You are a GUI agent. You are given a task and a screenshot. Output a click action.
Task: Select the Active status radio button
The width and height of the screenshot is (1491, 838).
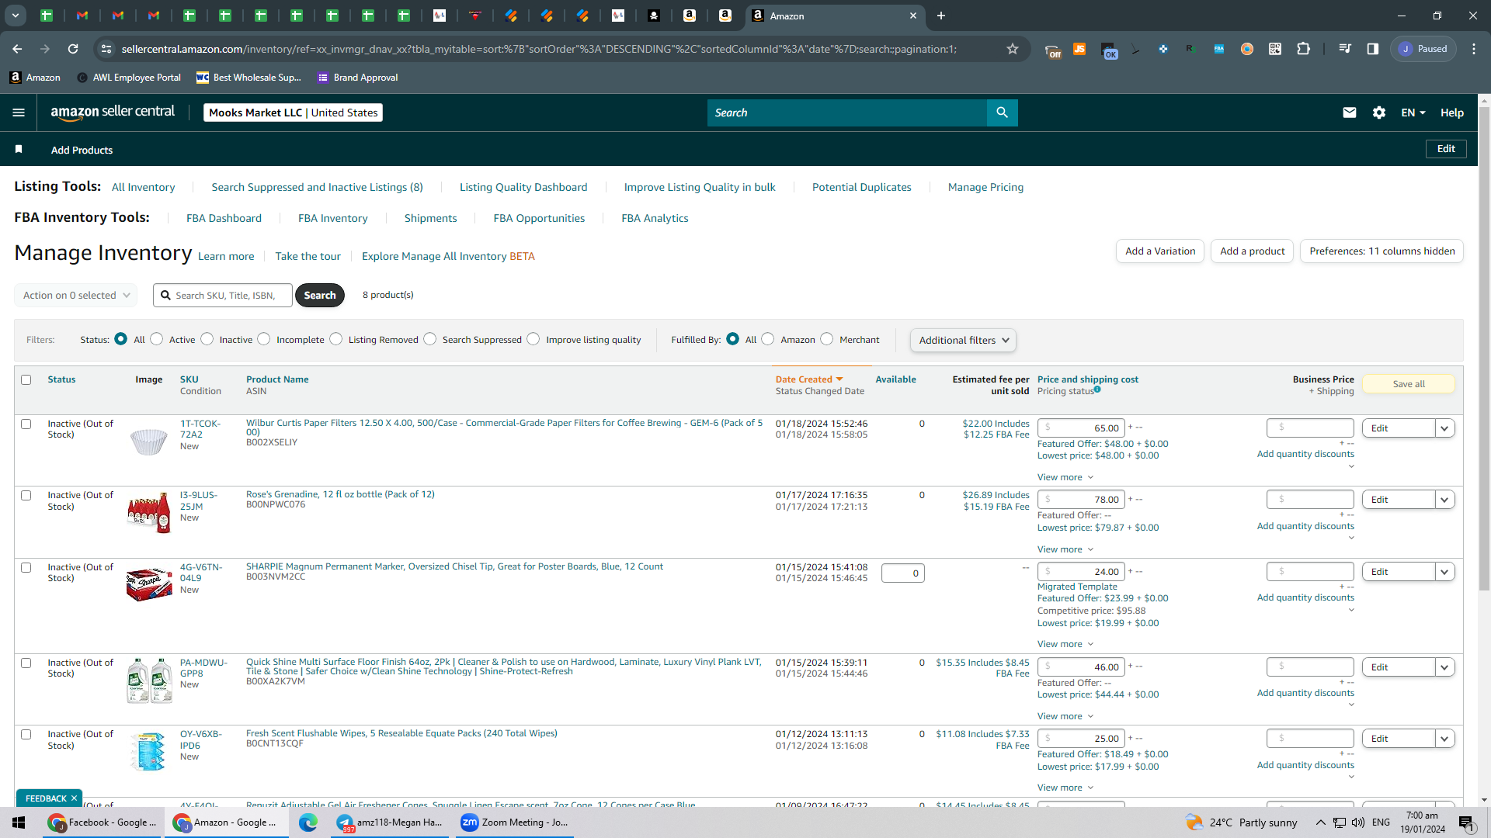(x=157, y=339)
